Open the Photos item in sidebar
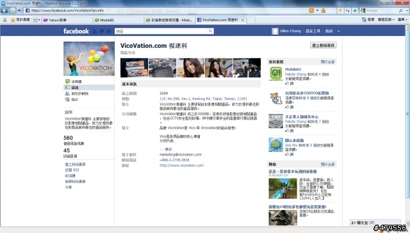The height and width of the screenshot is (233, 410). pyautogui.click(x=72, y=99)
